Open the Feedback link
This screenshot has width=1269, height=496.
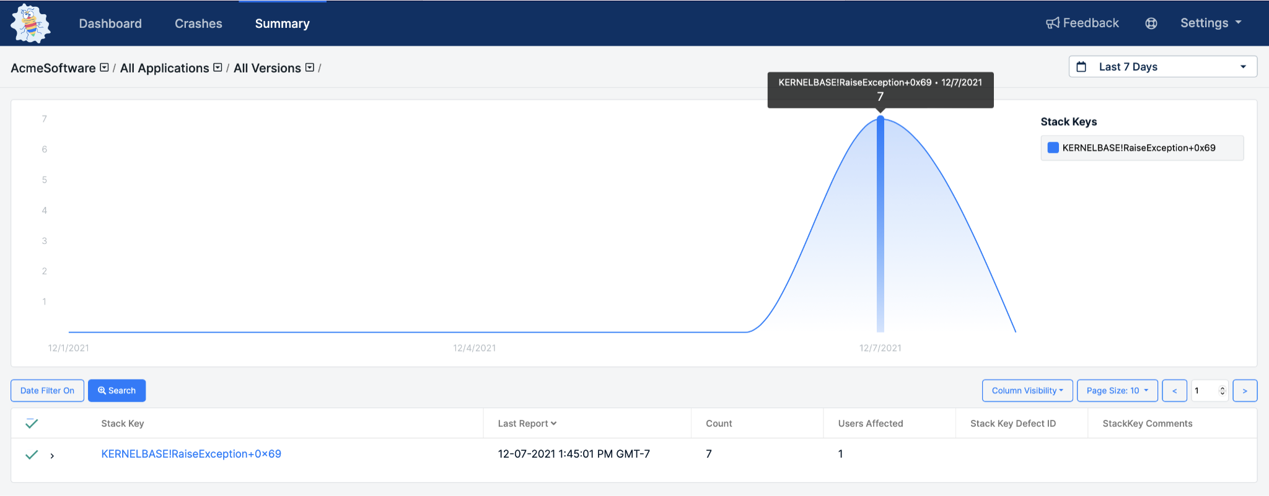[x=1082, y=23]
